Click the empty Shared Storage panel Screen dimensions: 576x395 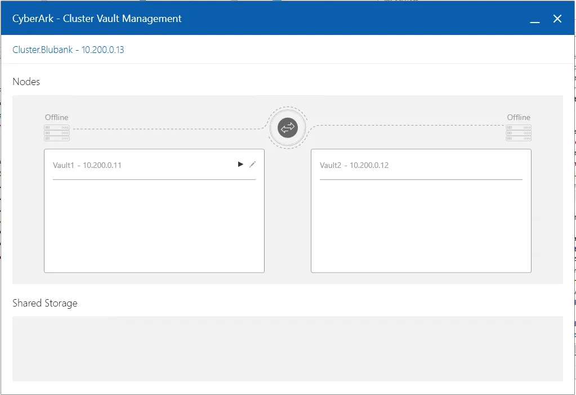(287, 348)
